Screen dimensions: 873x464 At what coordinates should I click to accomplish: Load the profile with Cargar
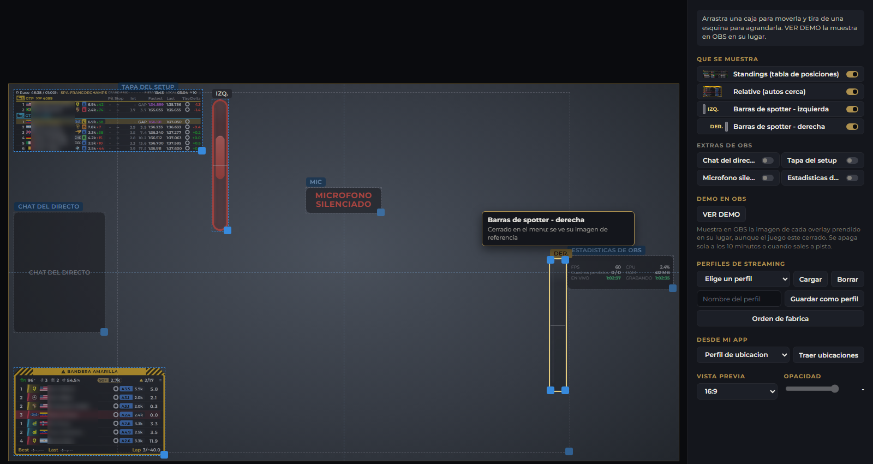click(x=810, y=279)
